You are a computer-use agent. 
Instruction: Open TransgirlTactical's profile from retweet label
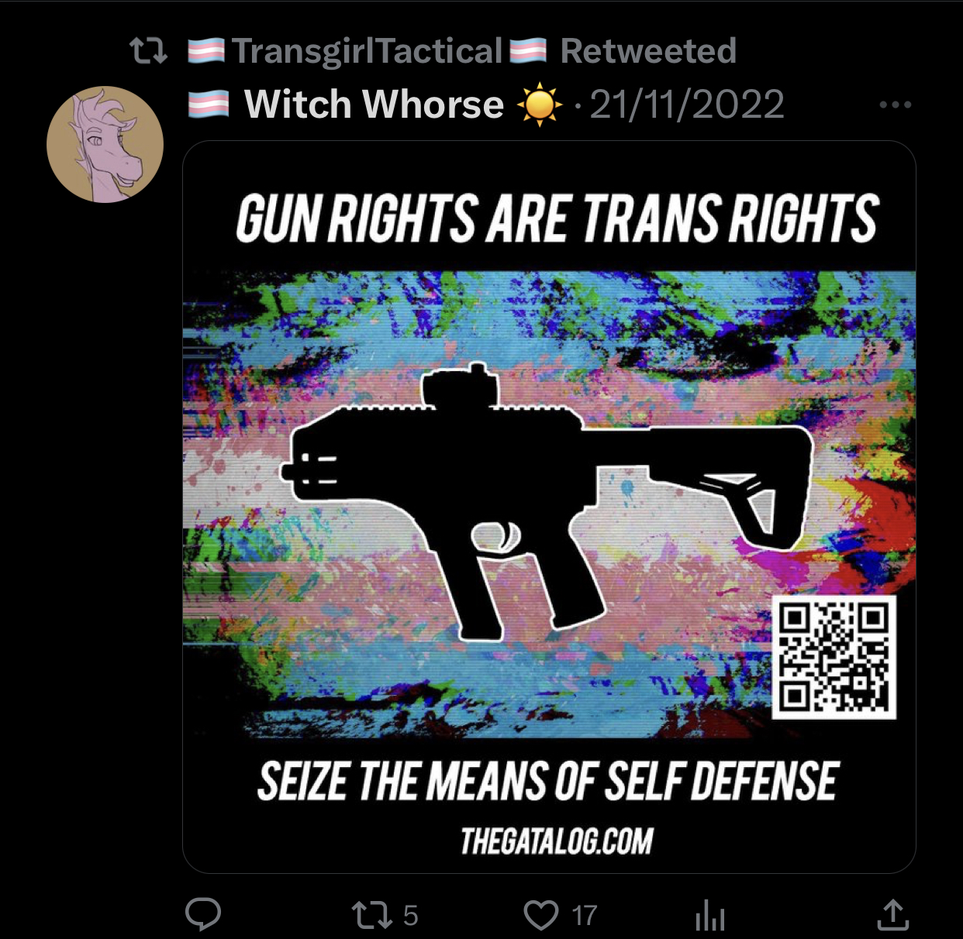[x=368, y=51]
